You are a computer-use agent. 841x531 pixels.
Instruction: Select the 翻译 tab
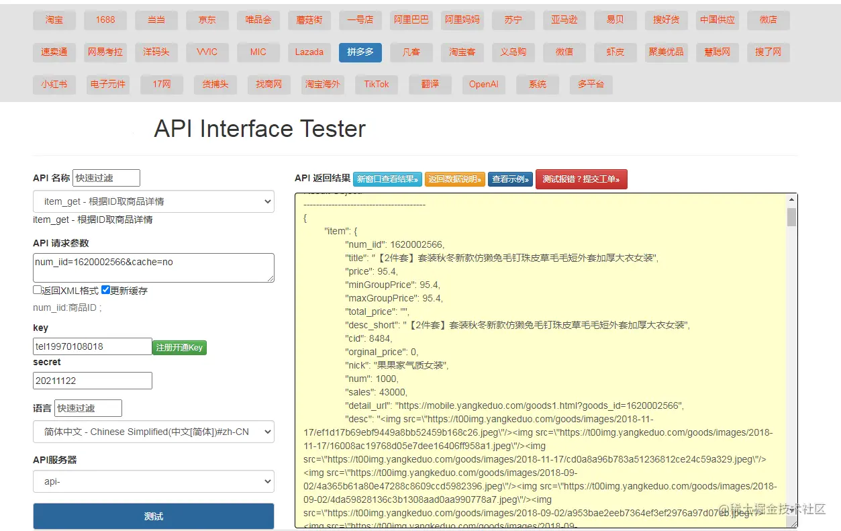[x=430, y=85]
